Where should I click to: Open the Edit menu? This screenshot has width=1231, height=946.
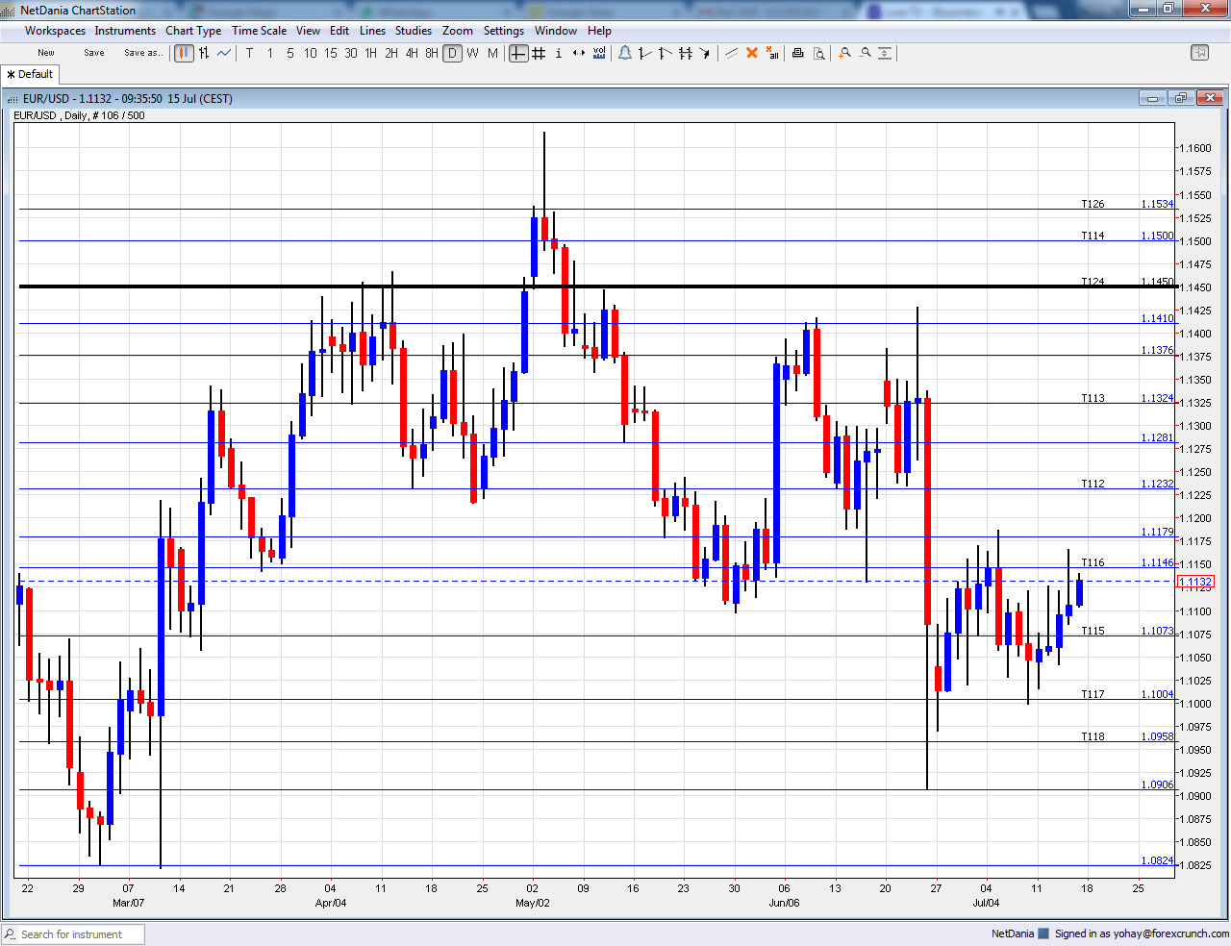pos(339,31)
